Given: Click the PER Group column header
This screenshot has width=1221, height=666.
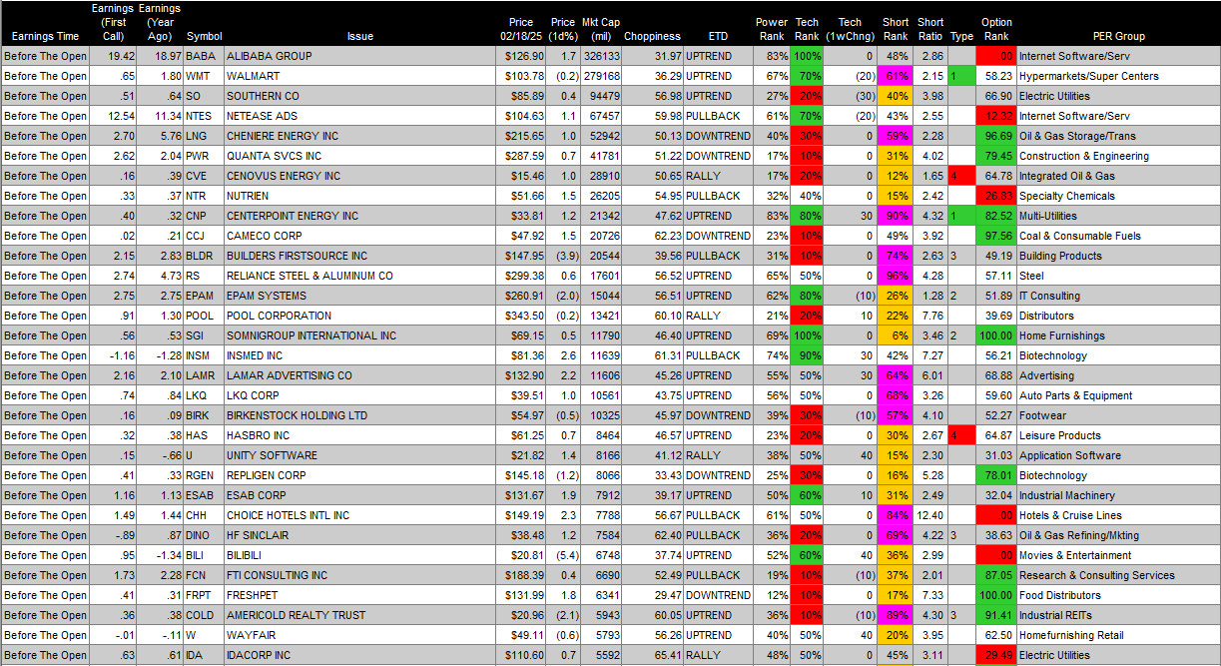Looking at the screenshot, I should (1117, 36).
